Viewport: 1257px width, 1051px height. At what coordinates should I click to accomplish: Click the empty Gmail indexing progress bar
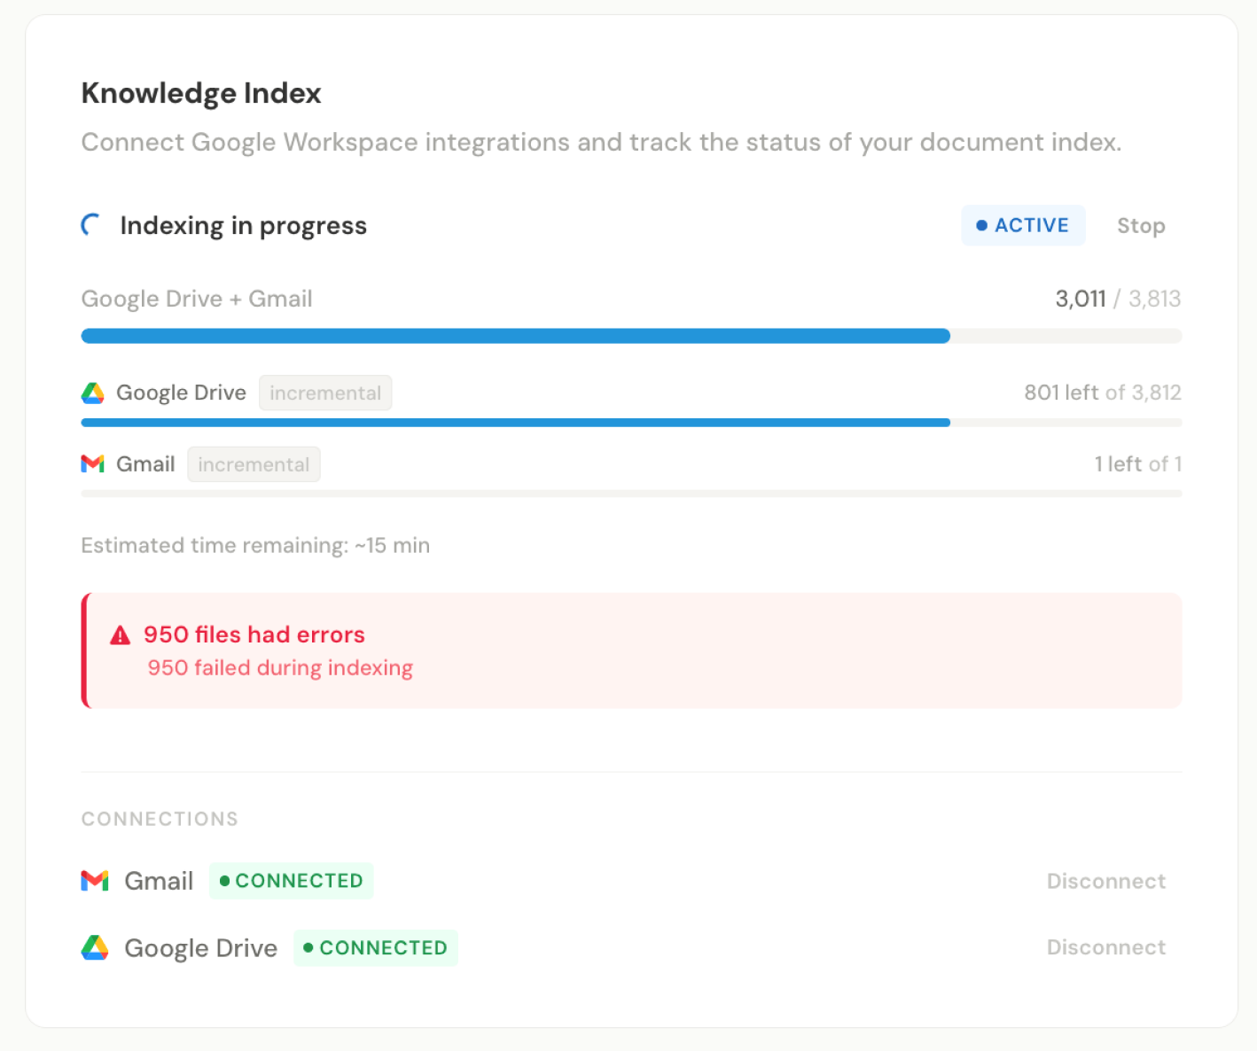pos(630,494)
